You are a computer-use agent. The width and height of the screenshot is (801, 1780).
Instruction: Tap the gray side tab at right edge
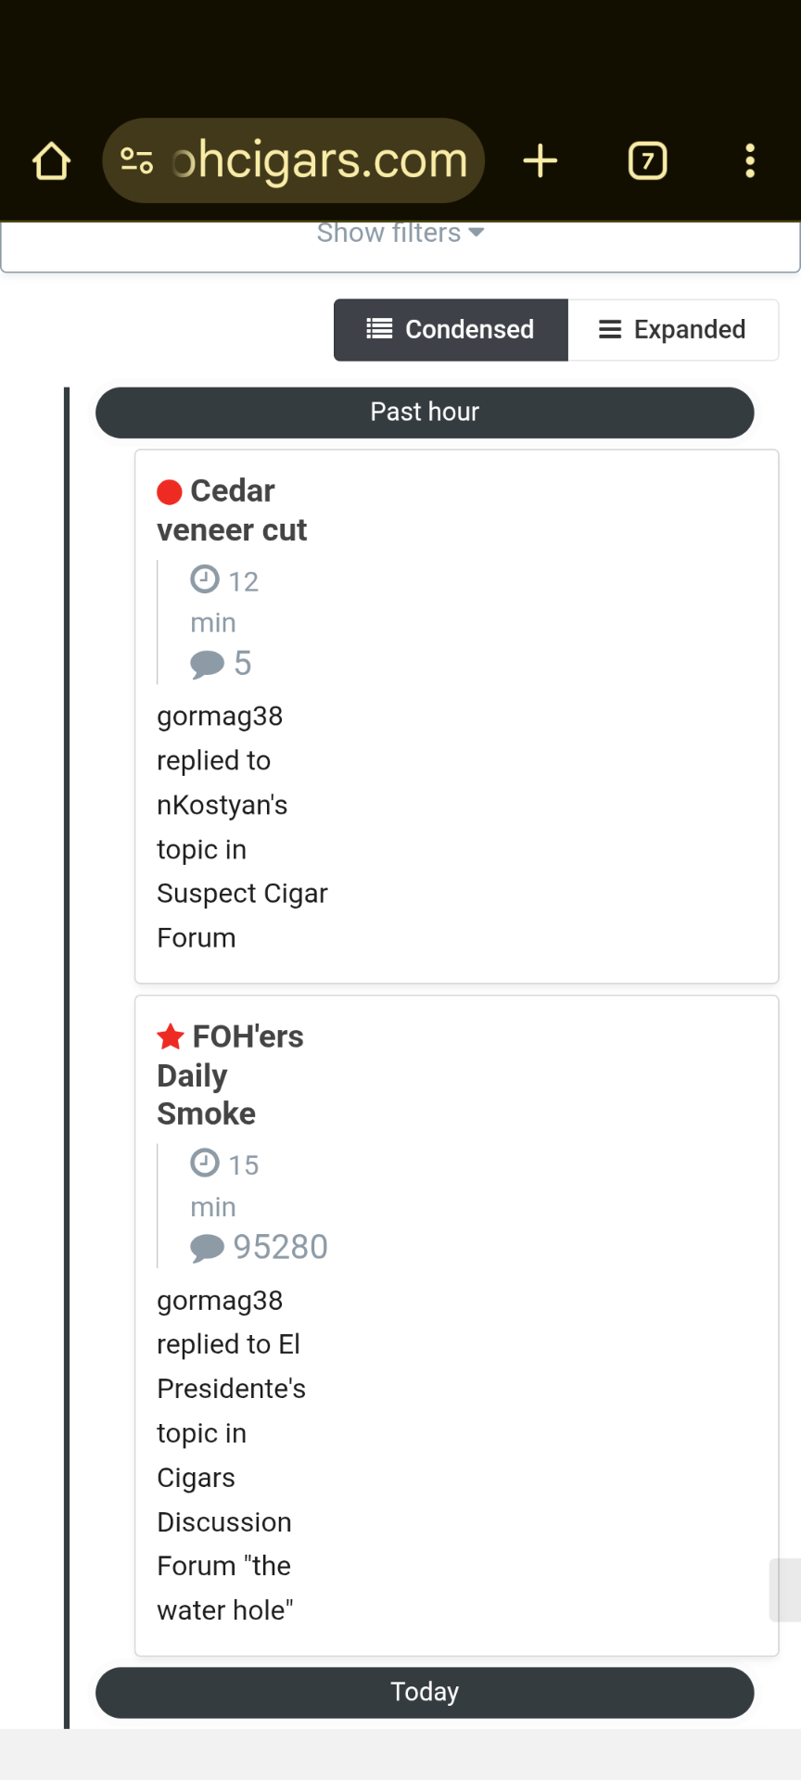point(785,1590)
